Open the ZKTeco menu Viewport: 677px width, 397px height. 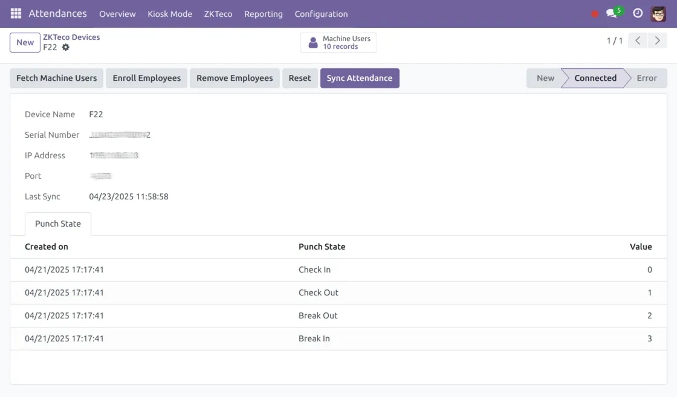click(218, 14)
